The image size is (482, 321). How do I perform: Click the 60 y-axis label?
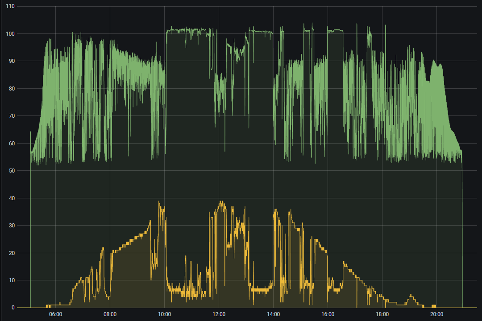12,144
